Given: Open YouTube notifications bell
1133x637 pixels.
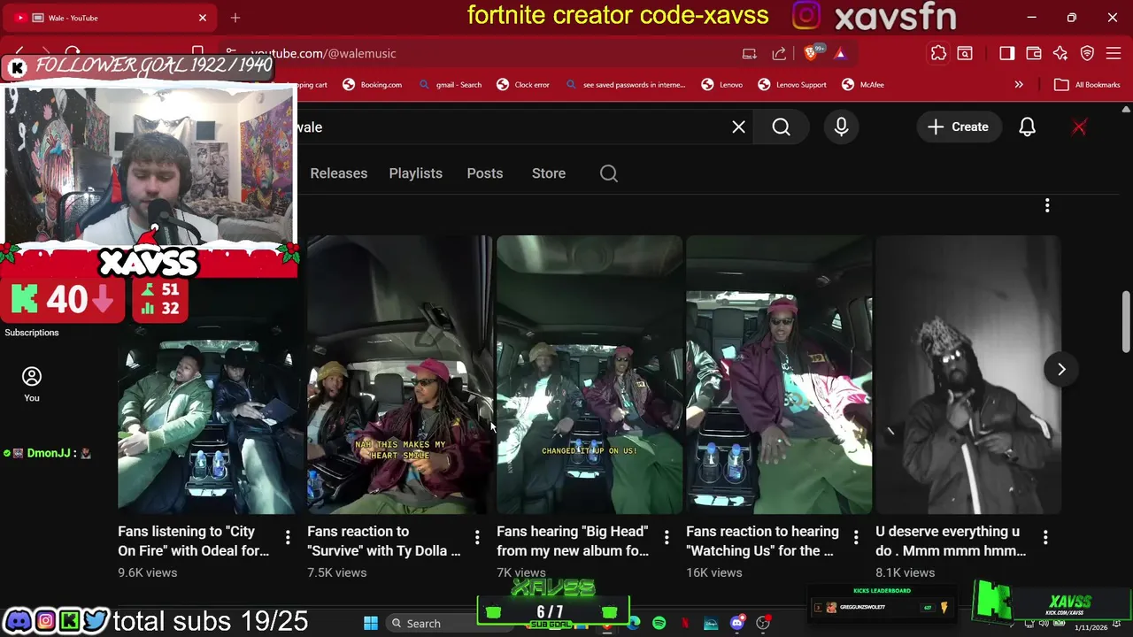Looking at the screenshot, I should [x=1027, y=127].
